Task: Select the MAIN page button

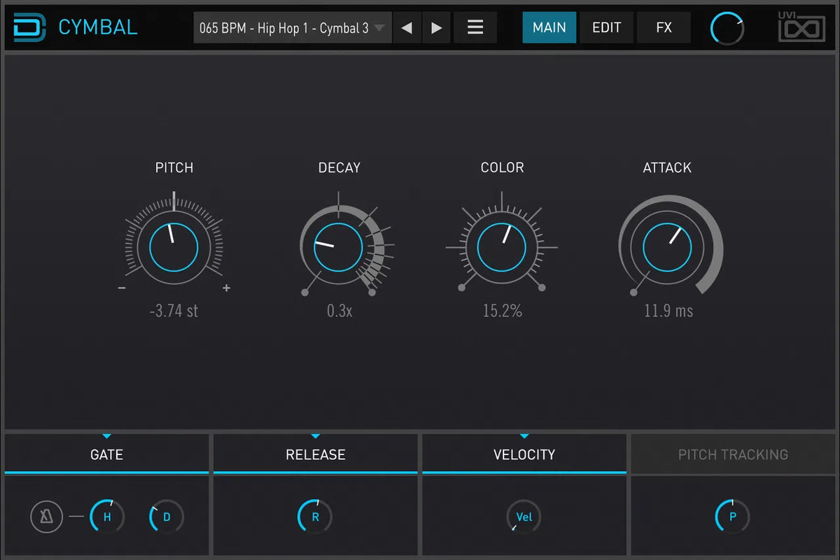Action: [x=549, y=28]
